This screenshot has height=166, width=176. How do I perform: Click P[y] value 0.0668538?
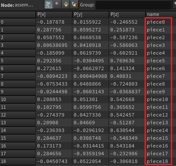coord(87,37)
